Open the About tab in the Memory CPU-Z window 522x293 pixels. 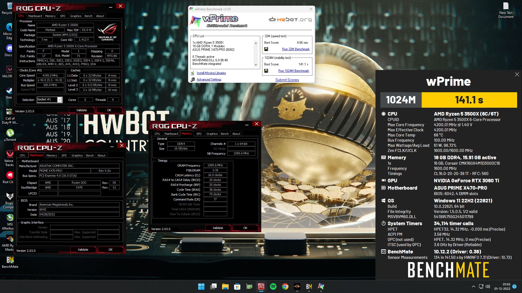click(236, 134)
